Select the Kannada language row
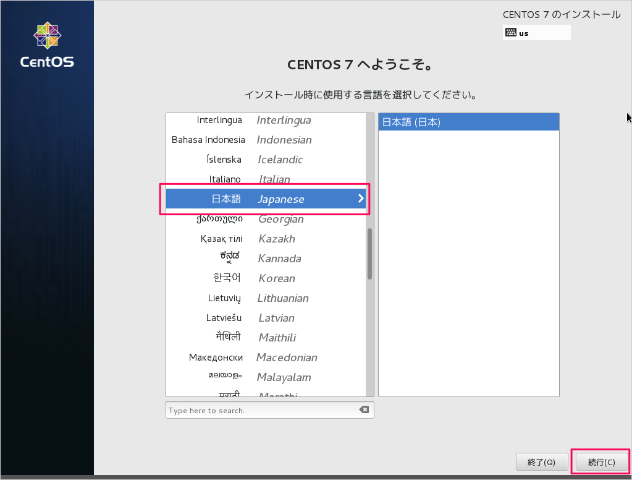Viewport: 632px width, 480px height. pyautogui.click(x=266, y=259)
